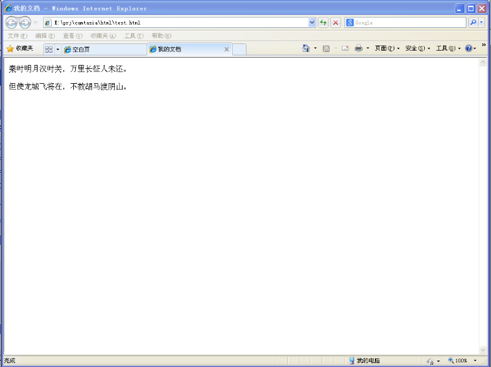Close the 我的文档 tab
The width and height of the screenshot is (491, 367).
(226, 49)
